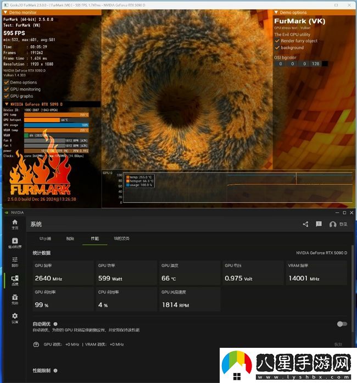Click the third OSI bgcolor value field
This screenshot has width=357, height=383.
pos(304,64)
